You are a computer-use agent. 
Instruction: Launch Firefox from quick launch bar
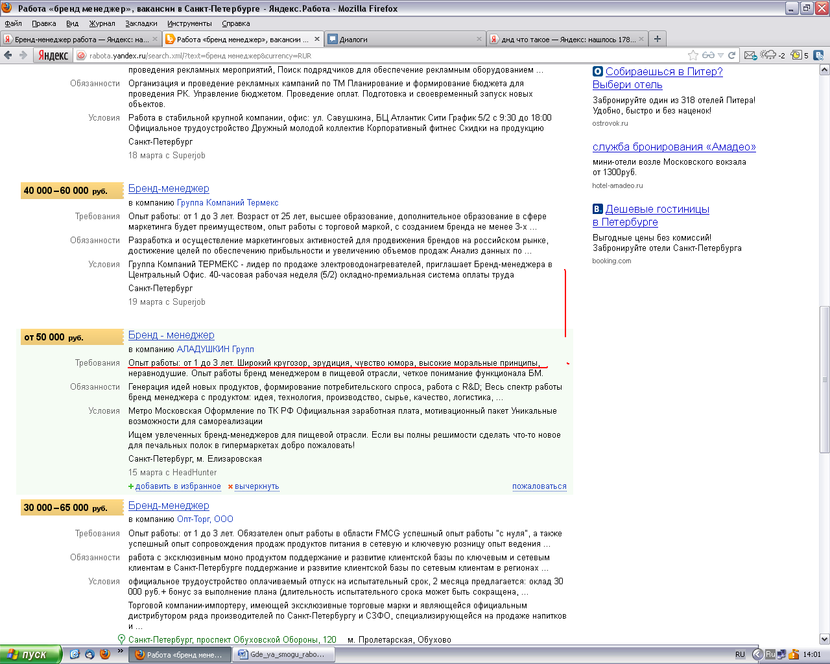point(105,654)
